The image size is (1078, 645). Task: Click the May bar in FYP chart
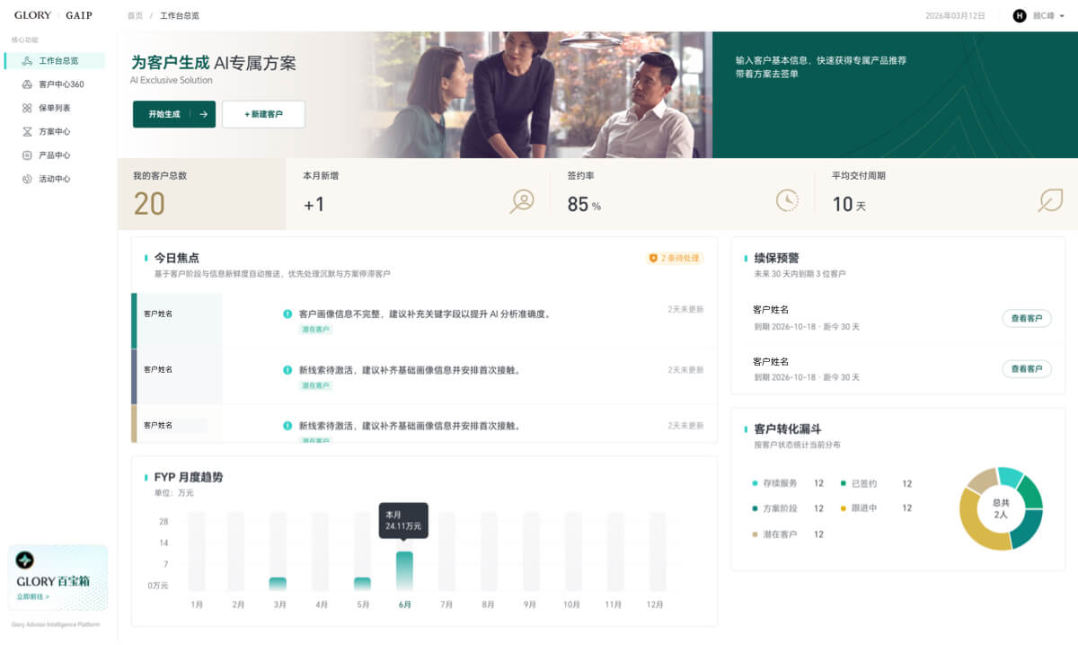pyautogui.click(x=362, y=584)
